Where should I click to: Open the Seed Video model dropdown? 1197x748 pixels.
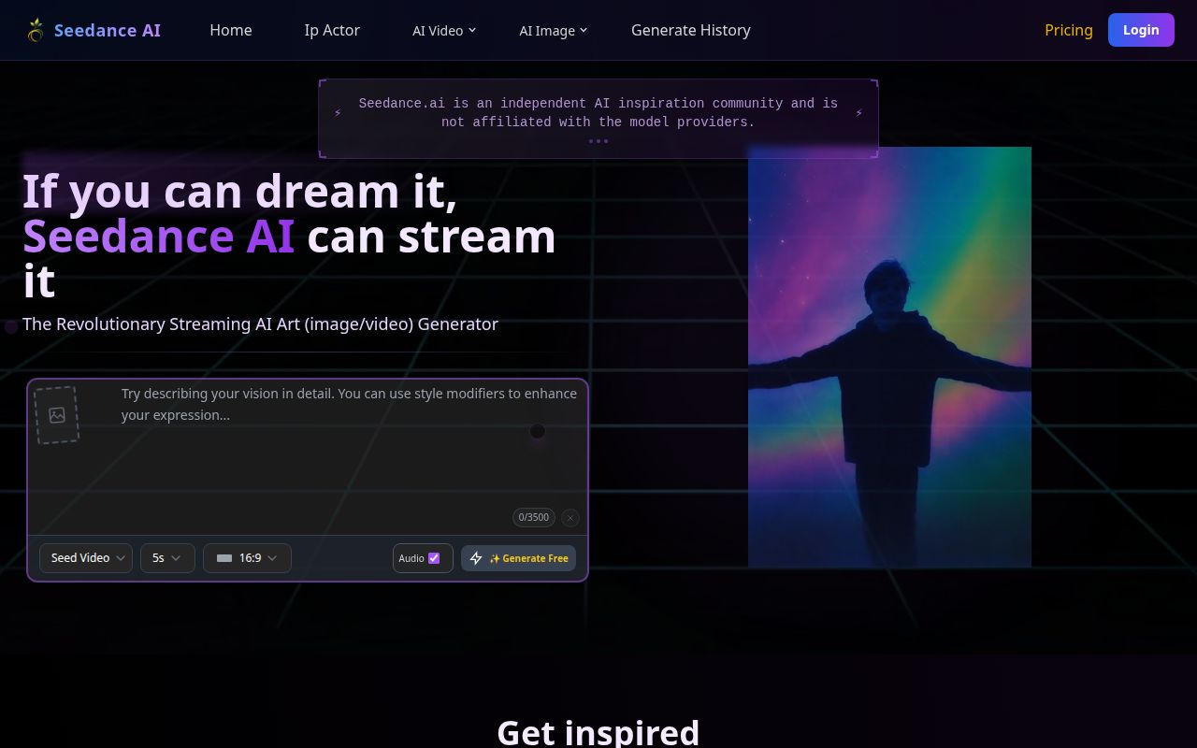[86, 558]
